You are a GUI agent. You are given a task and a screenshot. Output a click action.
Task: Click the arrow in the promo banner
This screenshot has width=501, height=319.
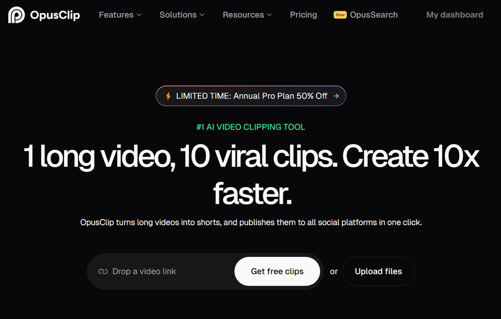tap(336, 96)
